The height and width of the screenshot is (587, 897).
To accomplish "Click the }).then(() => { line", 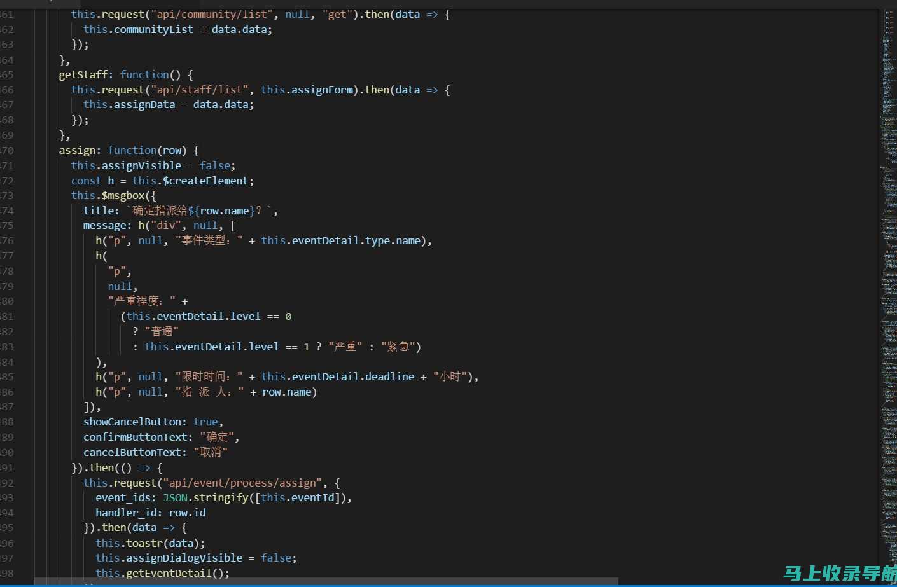I will pyautogui.click(x=117, y=467).
